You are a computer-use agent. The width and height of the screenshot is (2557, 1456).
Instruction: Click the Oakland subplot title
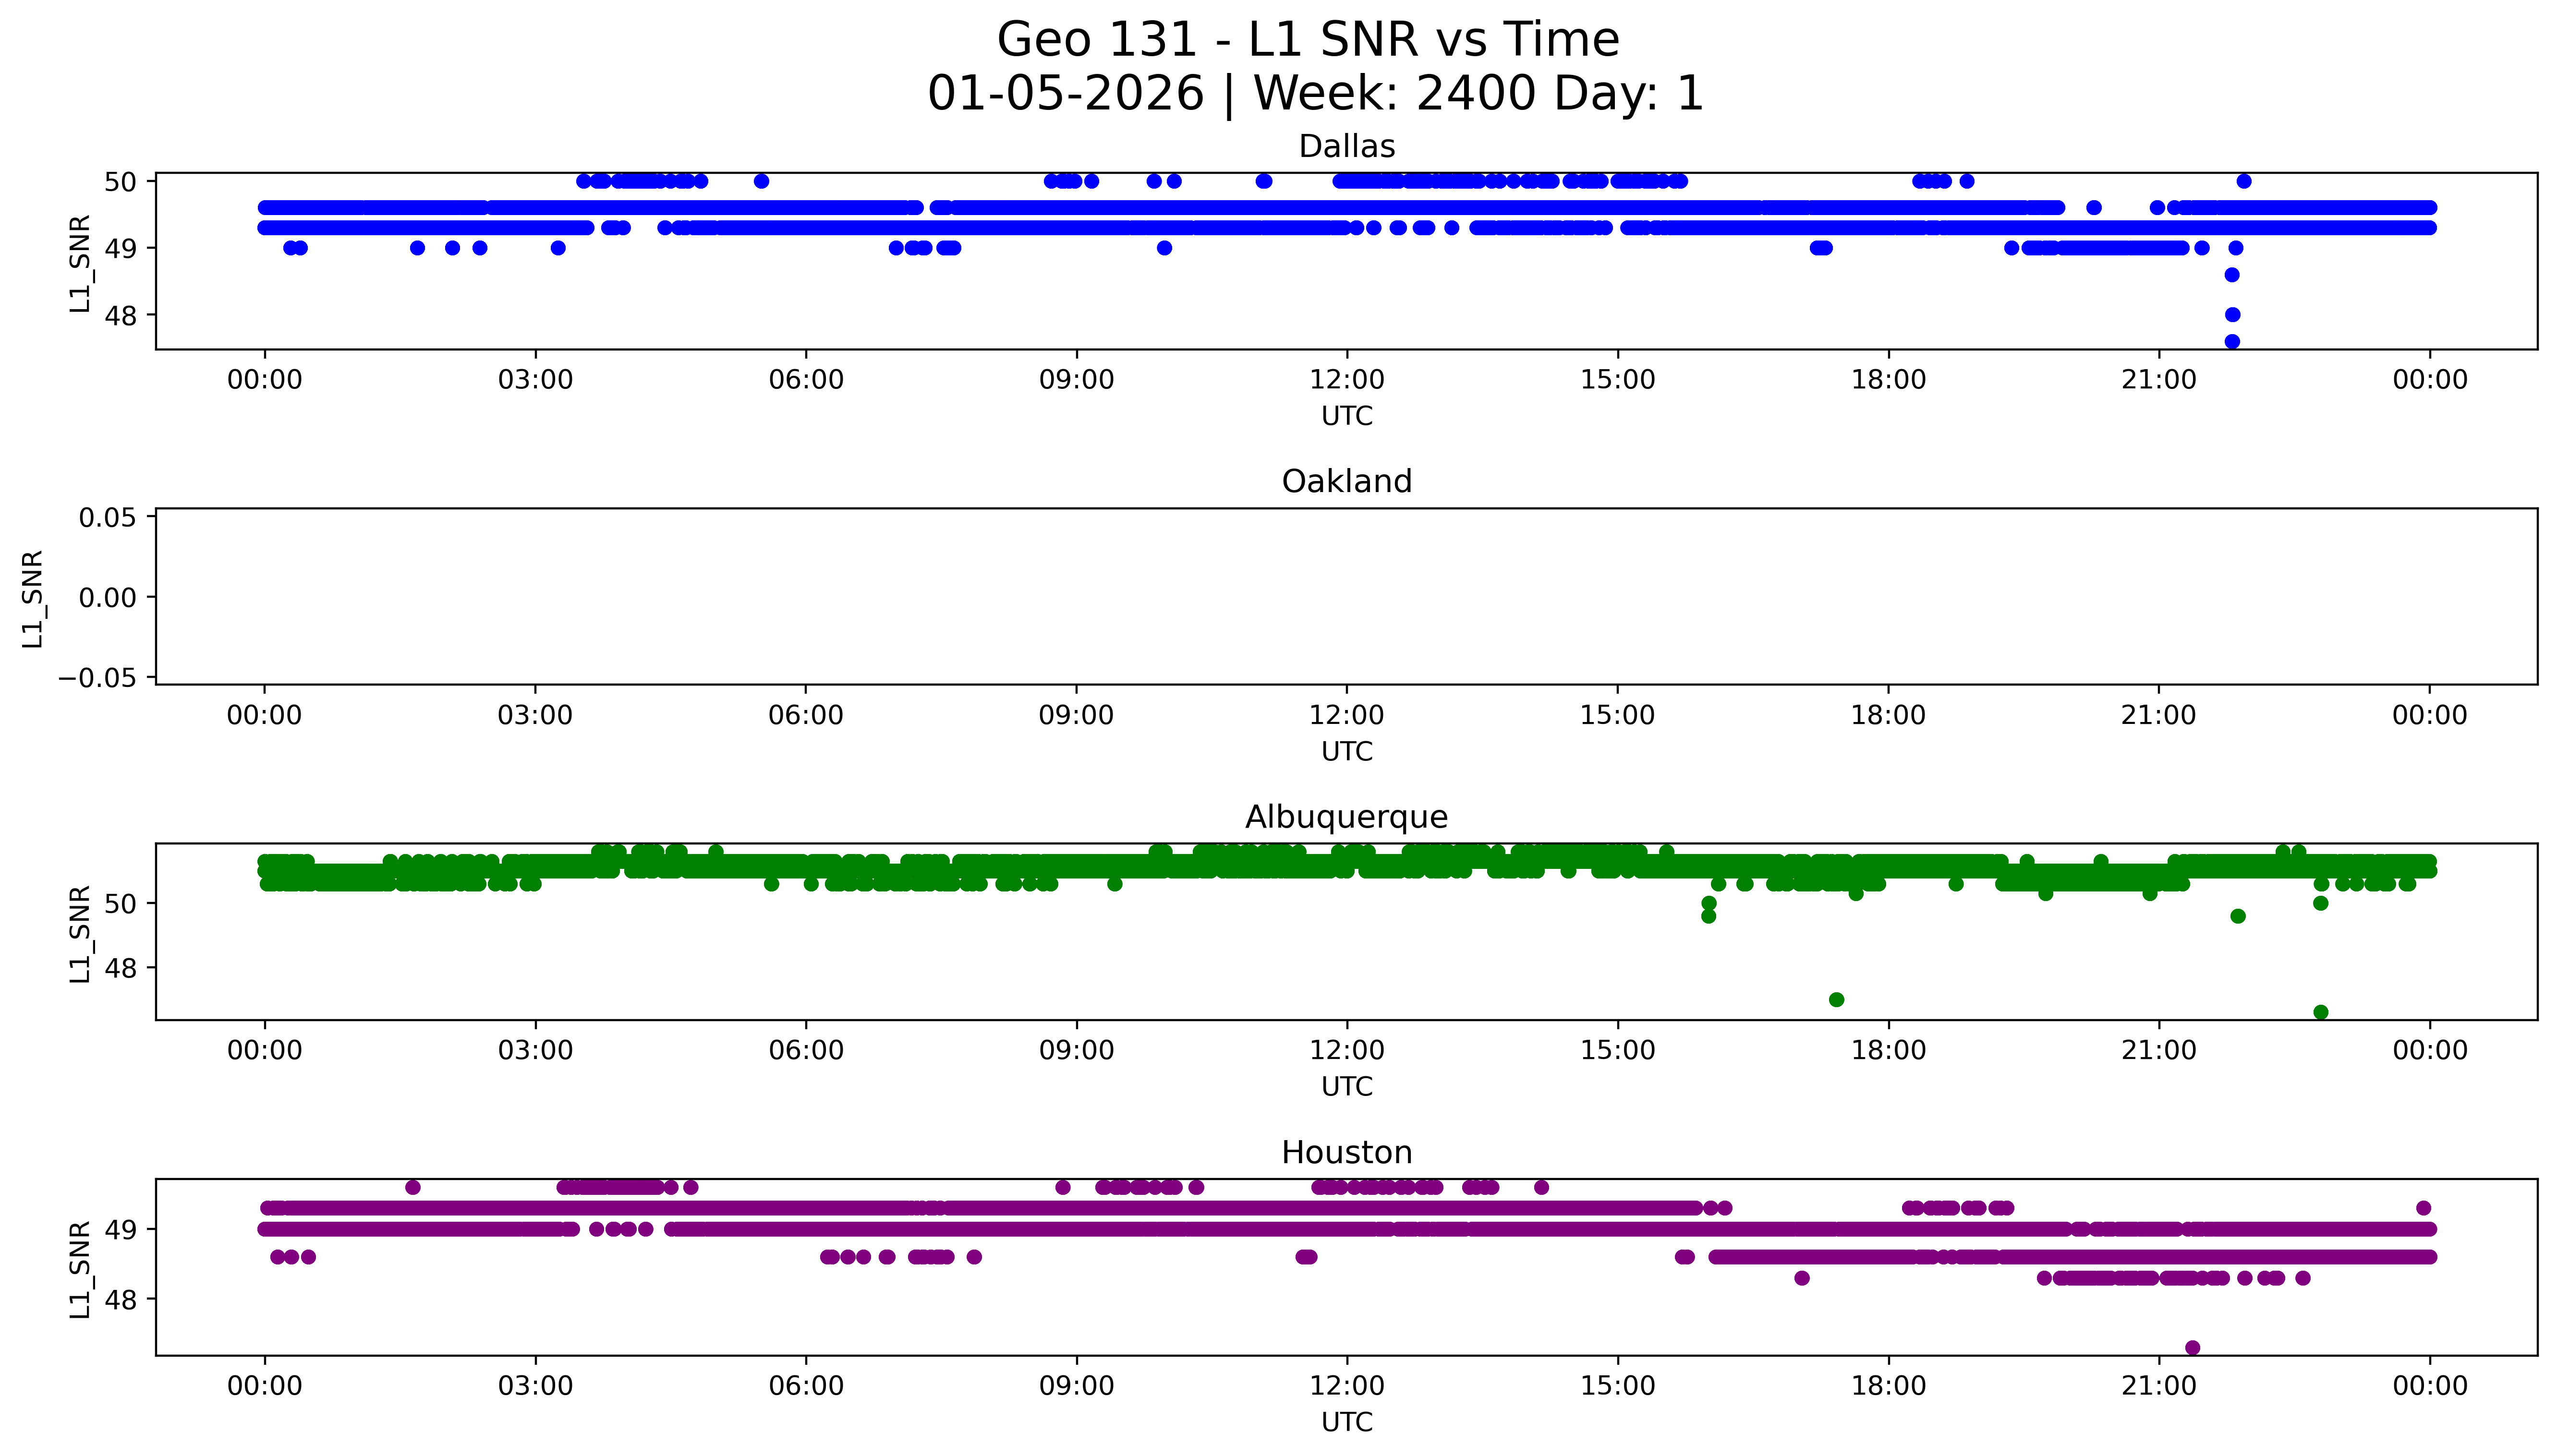tap(1346, 482)
